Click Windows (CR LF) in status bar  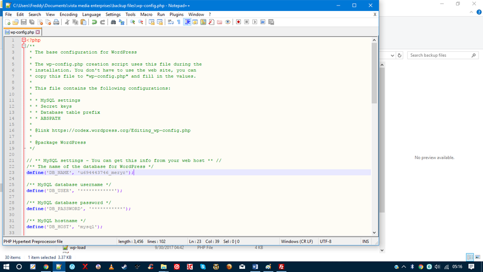click(x=297, y=241)
